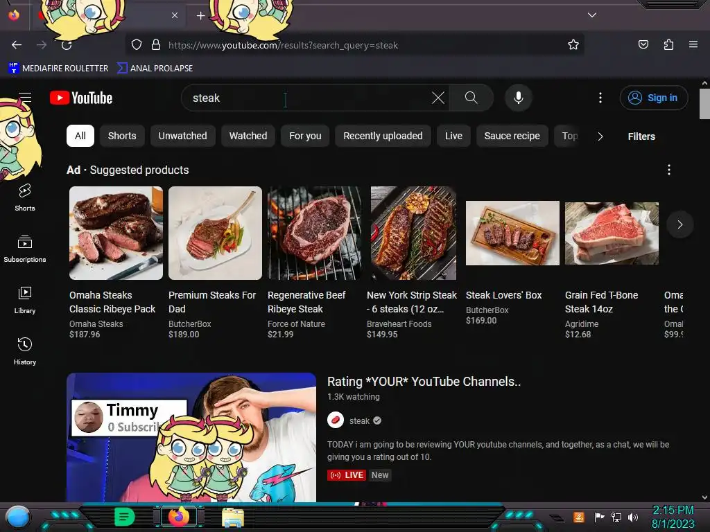Image resolution: width=710 pixels, height=532 pixels.
Task: Open Steak Lovers' Box product image
Action: 512,233
